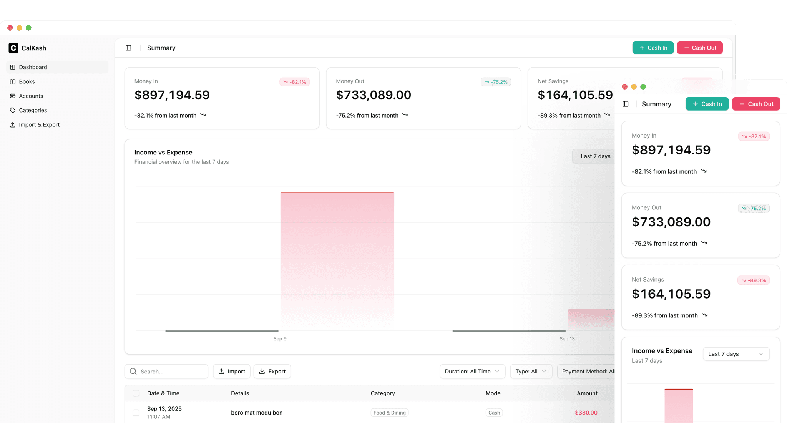The height and width of the screenshot is (423, 787).
Task: Click the Books icon in the sidebar
Action: 12,81
